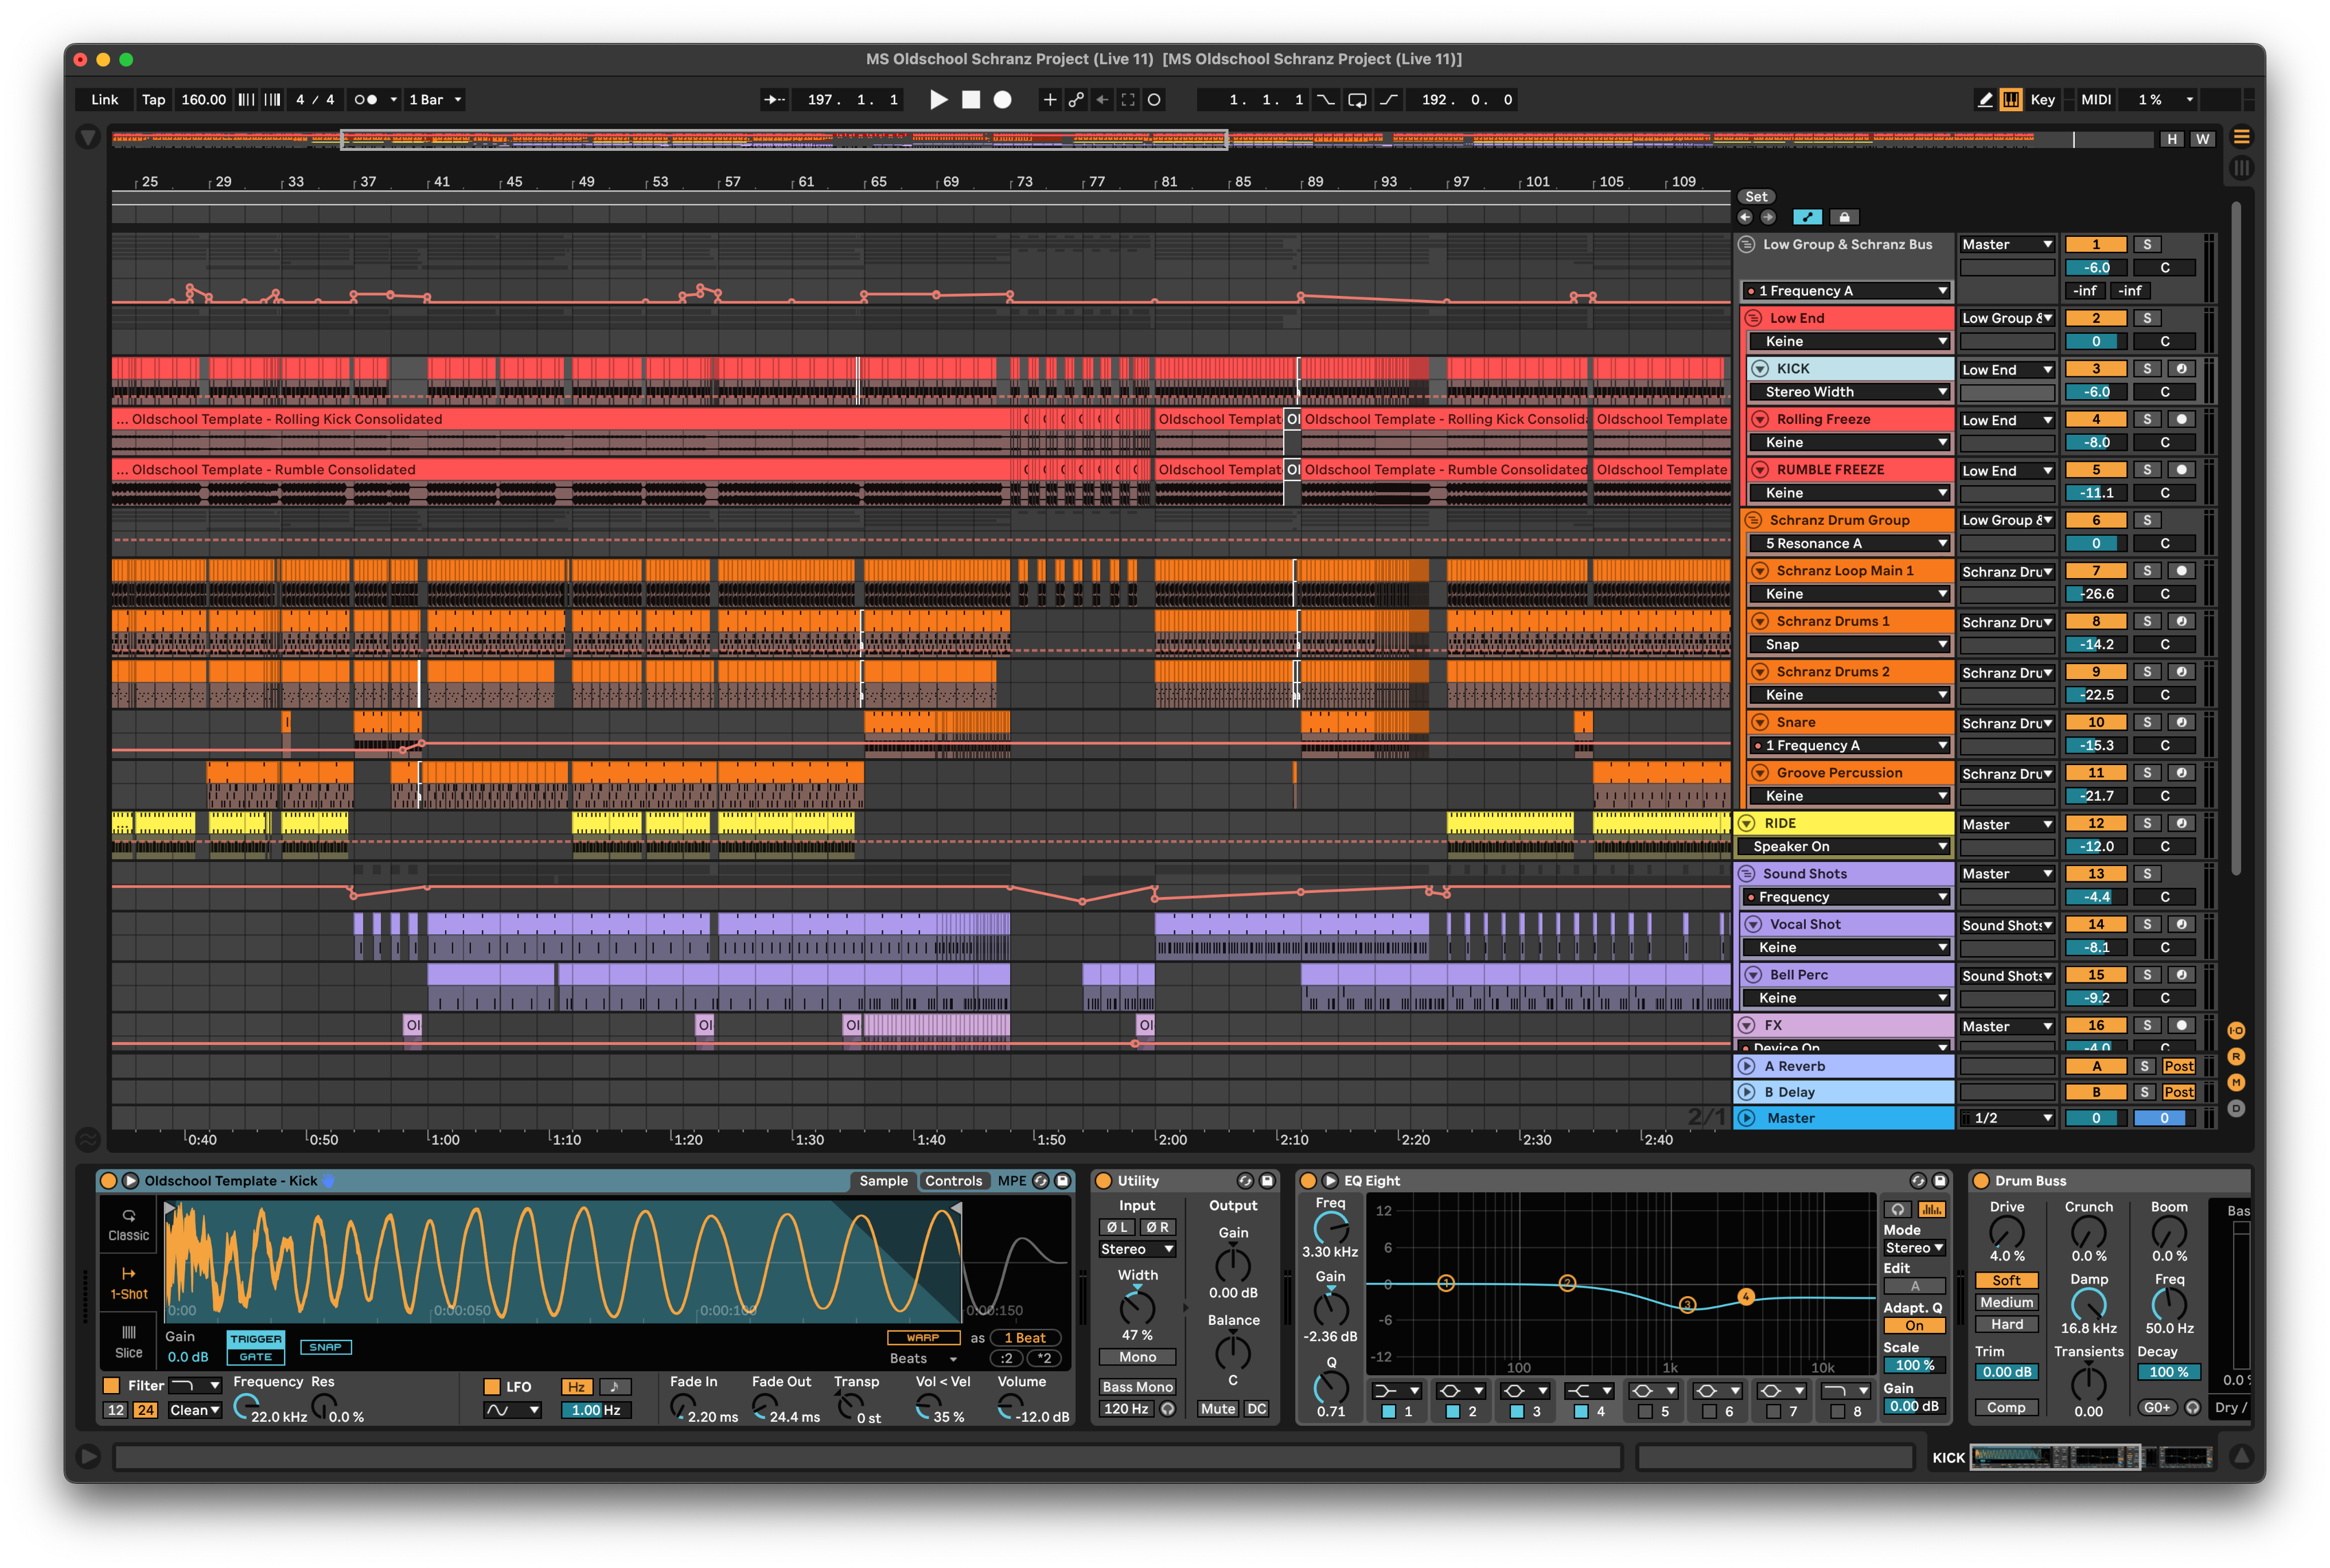Fold the Schranz Drum Group track
This screenshot has width=2330, height=1568.
coord(1753,520)
